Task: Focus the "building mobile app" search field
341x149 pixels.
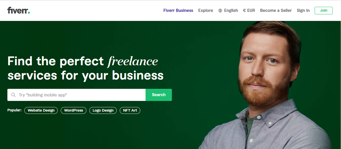Action: [x=76, y=95]
